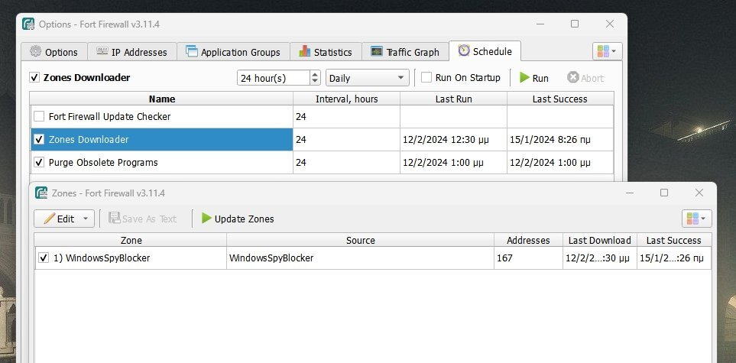This screenshot has height=363, width=736.
Task: Click the Last Success header in schedule table
Action: coord(560,99)
